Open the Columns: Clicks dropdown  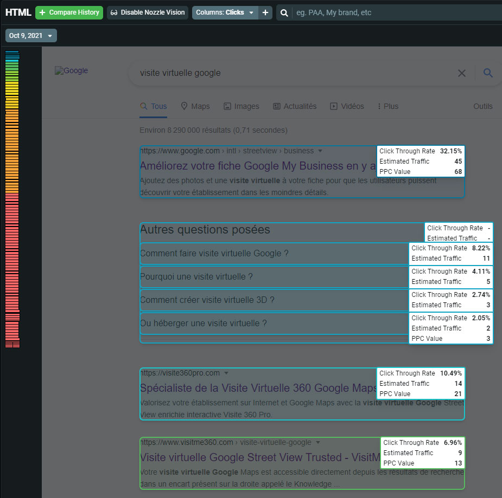(225, 12)
